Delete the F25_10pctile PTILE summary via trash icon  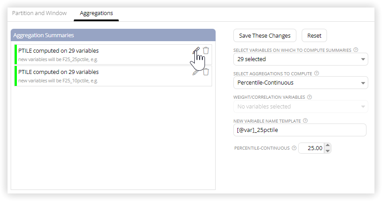click(206, 72)
